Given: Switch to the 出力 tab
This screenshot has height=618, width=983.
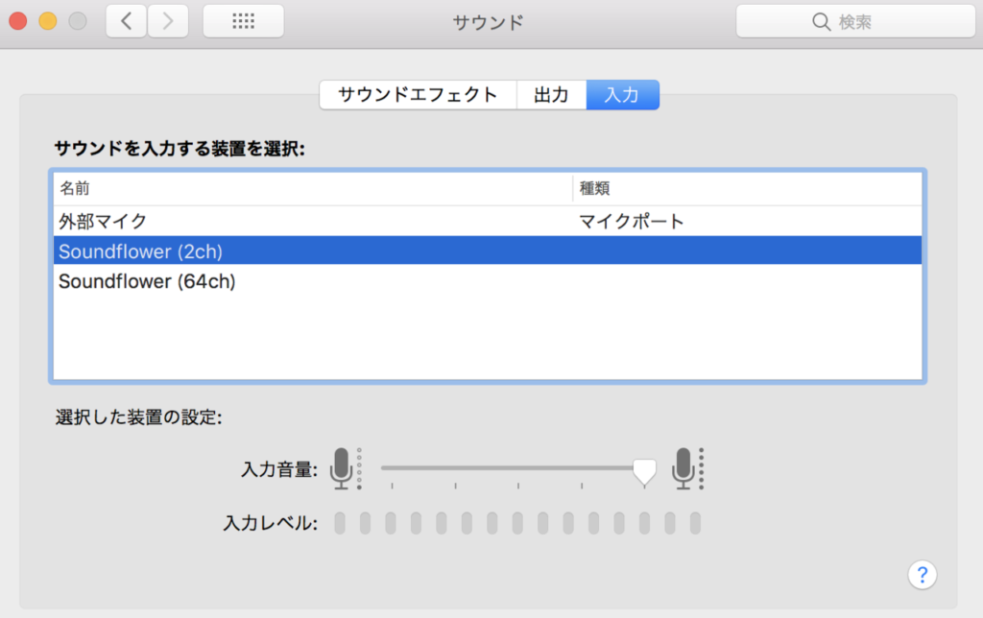Looking at the screenshot, I should click(551, 95).
